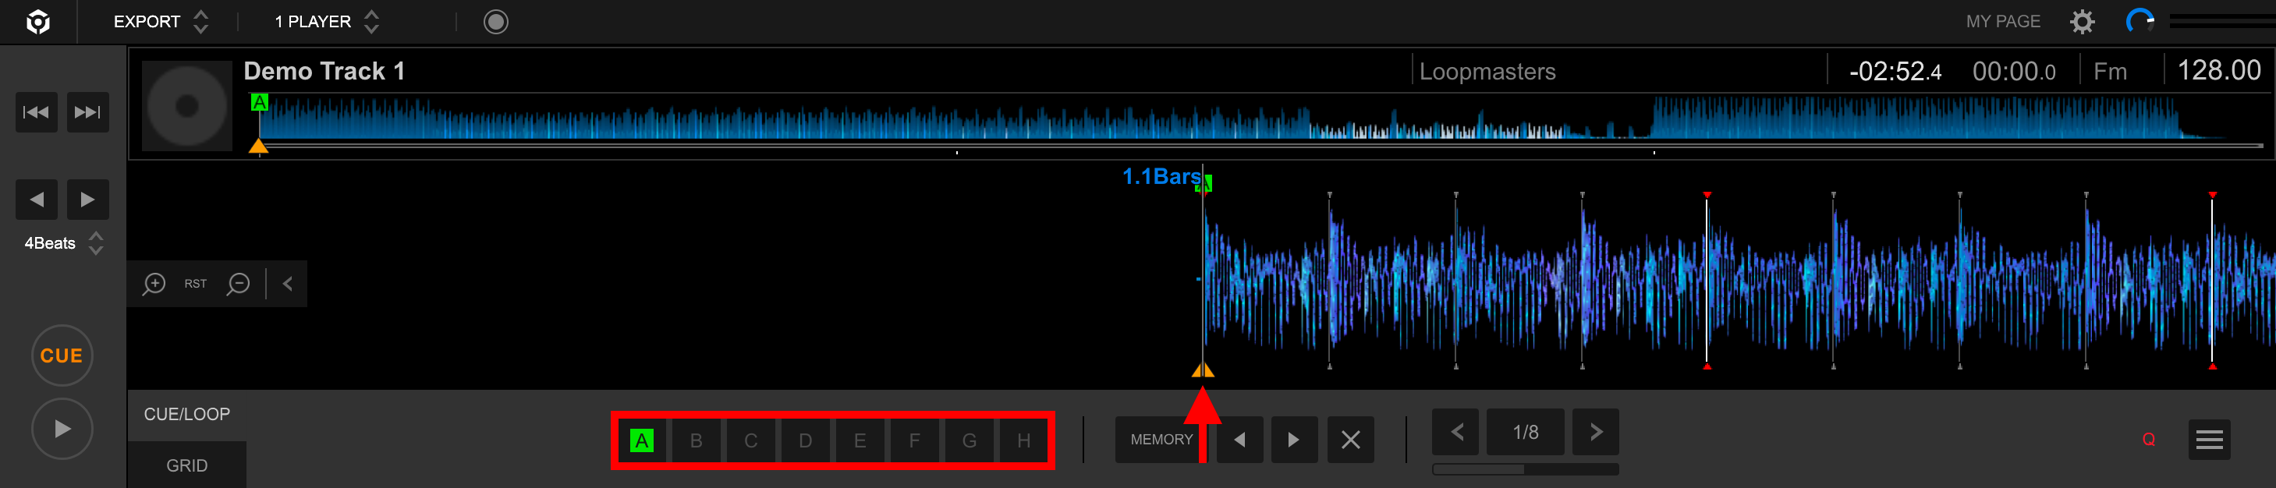Click the rekordbox logo icon
Screen dimensions: 2276x488
pos(38,22)
